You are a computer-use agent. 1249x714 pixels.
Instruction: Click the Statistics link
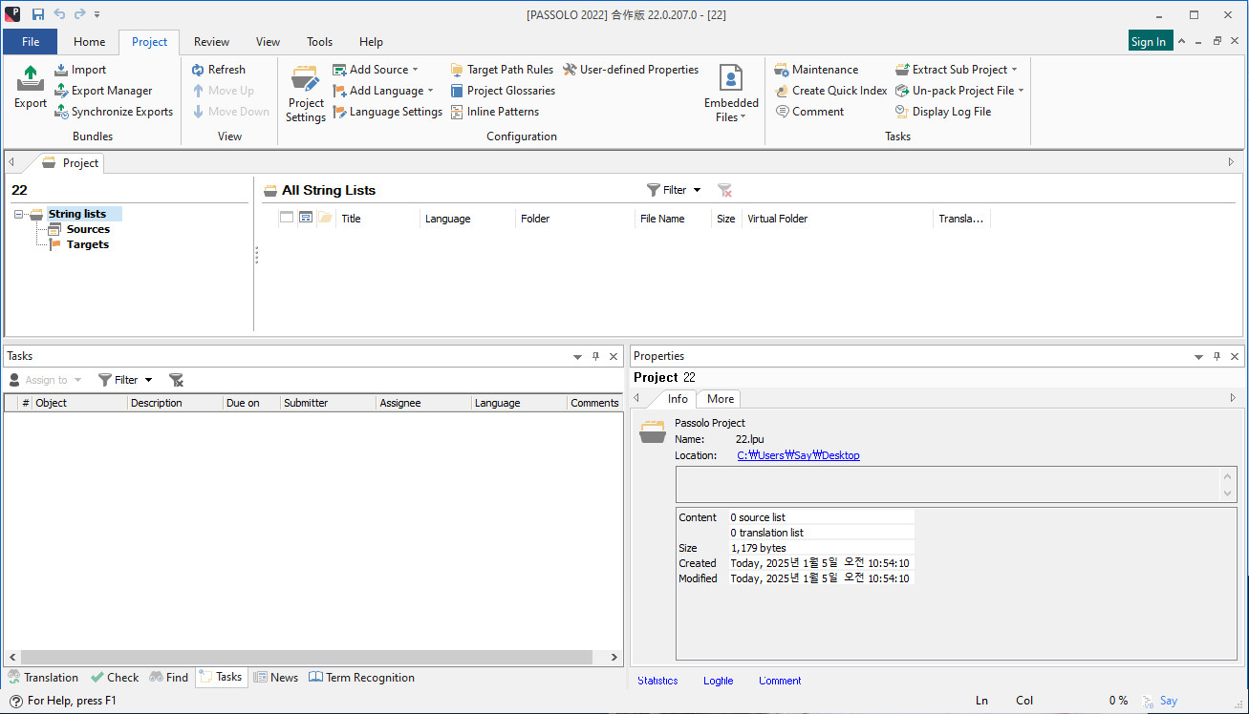click(x=657, y=681)
